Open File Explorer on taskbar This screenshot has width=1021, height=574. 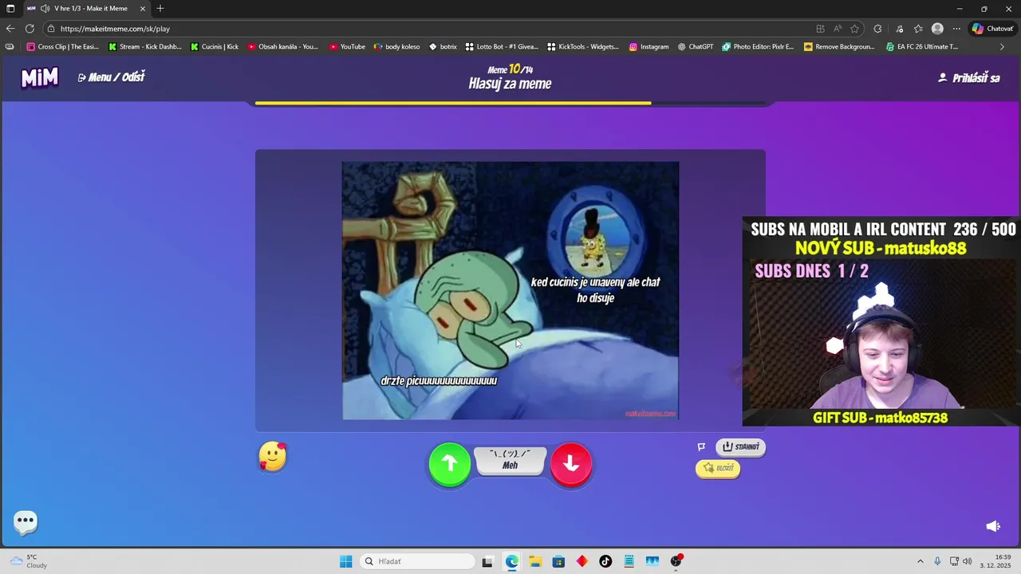pos(534,561)
